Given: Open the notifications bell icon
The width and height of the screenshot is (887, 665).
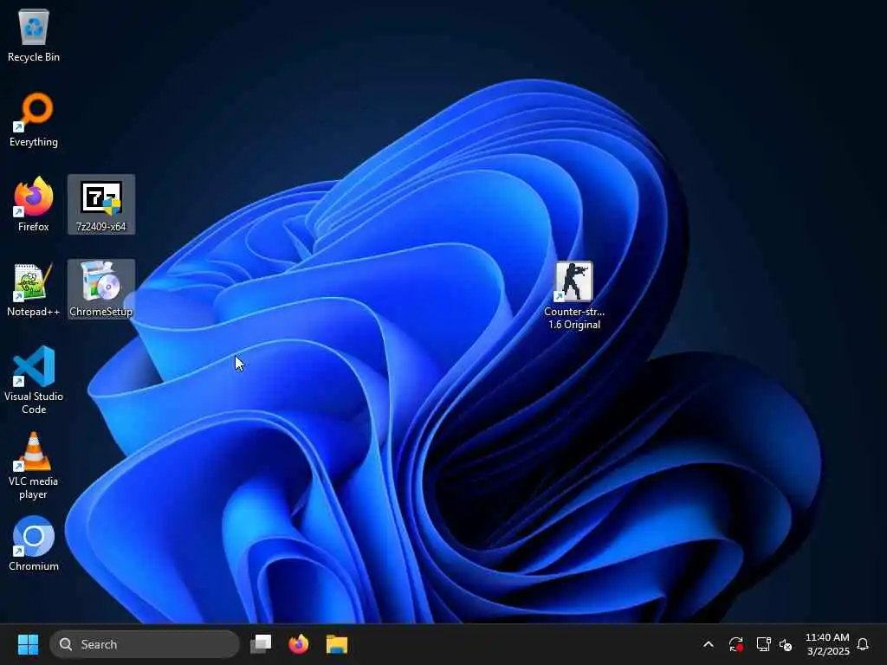Looking at the screenshot, I should pyautogui.click(x=863, y=644).
